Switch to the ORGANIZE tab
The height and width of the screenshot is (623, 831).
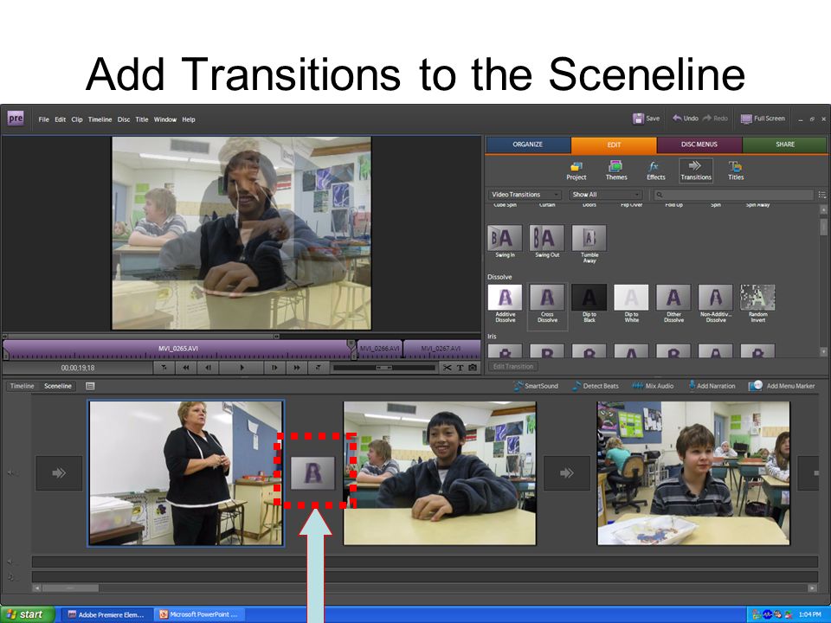(528, 145)
